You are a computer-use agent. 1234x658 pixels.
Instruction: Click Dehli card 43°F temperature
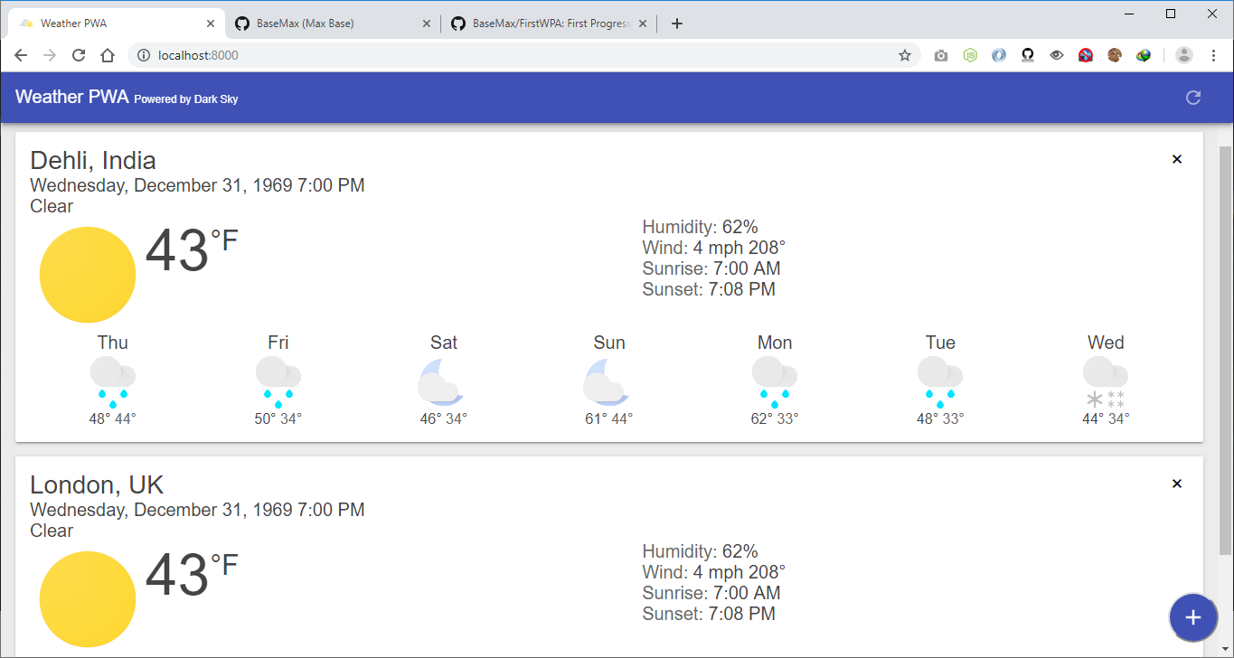tap(191, 249)
